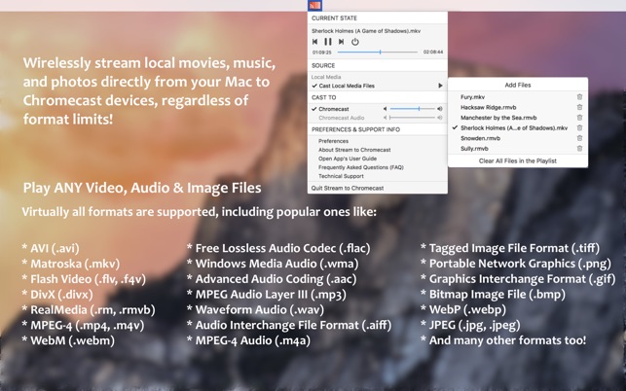Play Snowden.rmvb from the playlist

pyautogui.click(x=480, y=138)
